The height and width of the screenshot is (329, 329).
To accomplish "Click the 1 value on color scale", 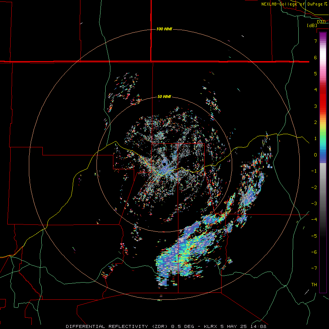I will pyautogui.click(x=315, y=139).
